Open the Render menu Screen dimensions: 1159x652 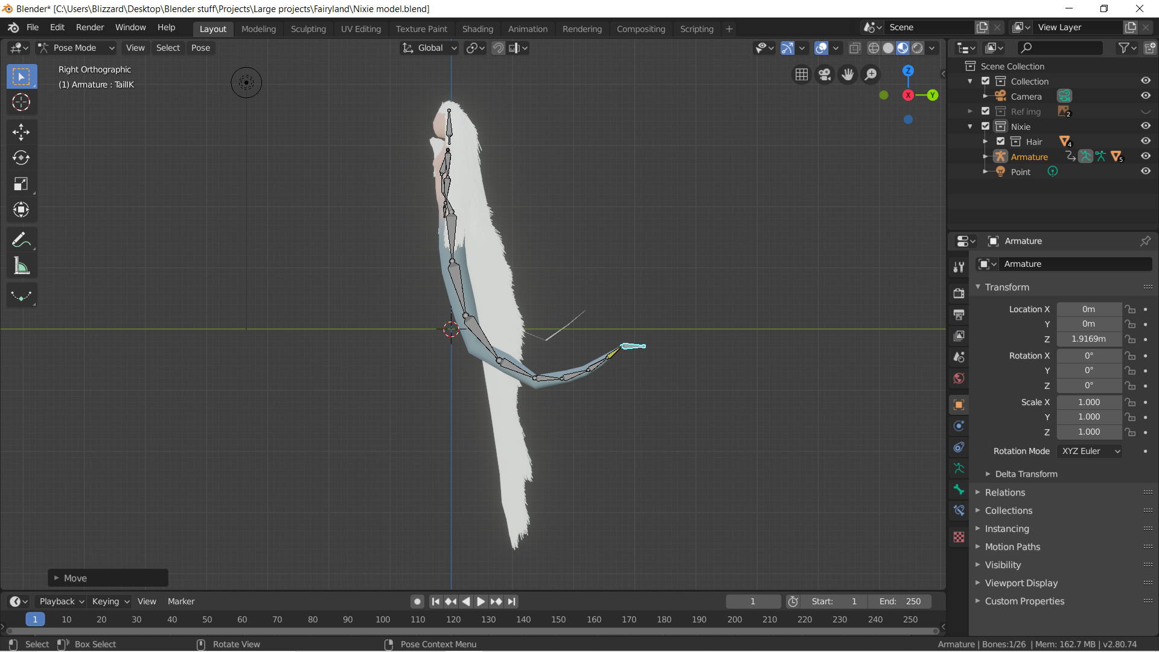tap(90, 27)
